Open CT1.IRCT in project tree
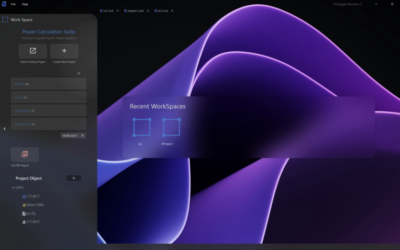400x250 pixels. point(31,197)
